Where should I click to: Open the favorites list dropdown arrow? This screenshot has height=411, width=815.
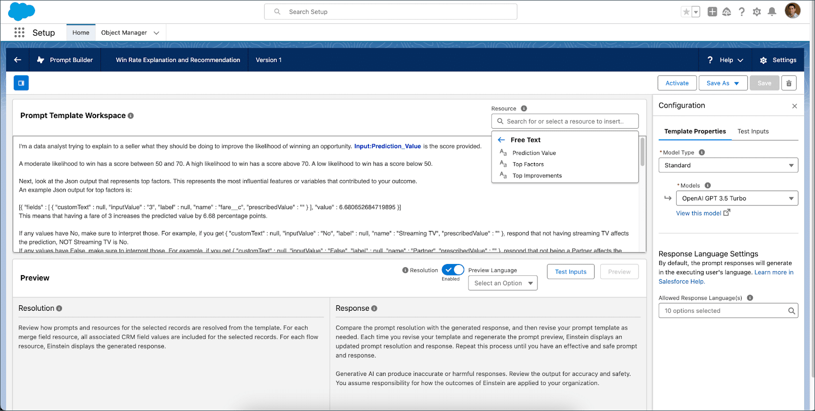click(x=696, y=12)
